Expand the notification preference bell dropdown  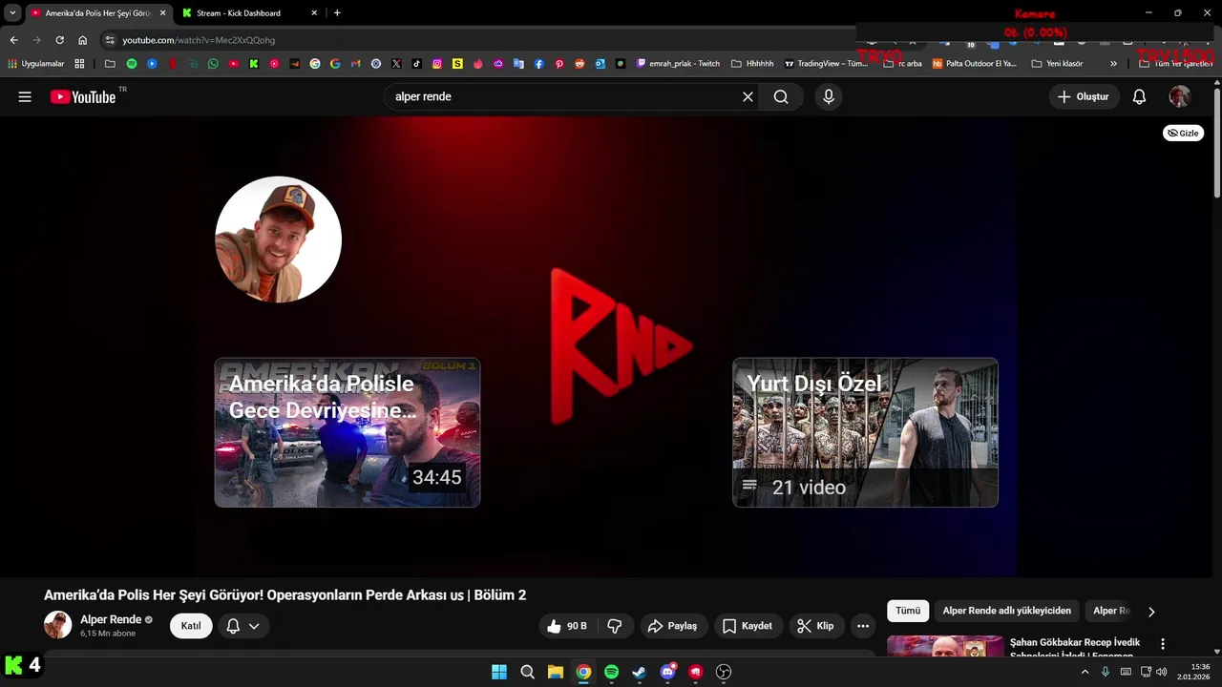pos(243,626)
